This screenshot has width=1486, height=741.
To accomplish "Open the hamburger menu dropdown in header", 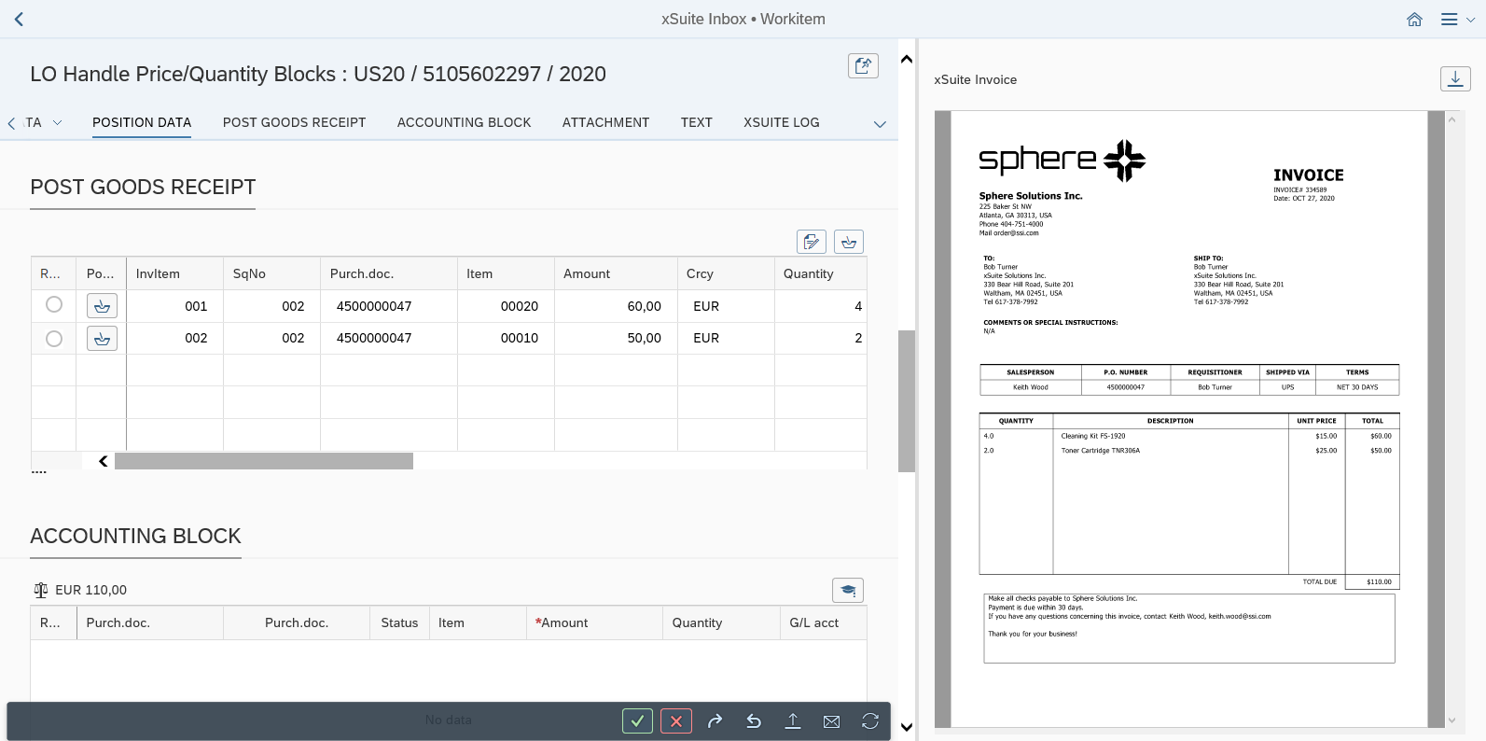I will point(1456,20).
